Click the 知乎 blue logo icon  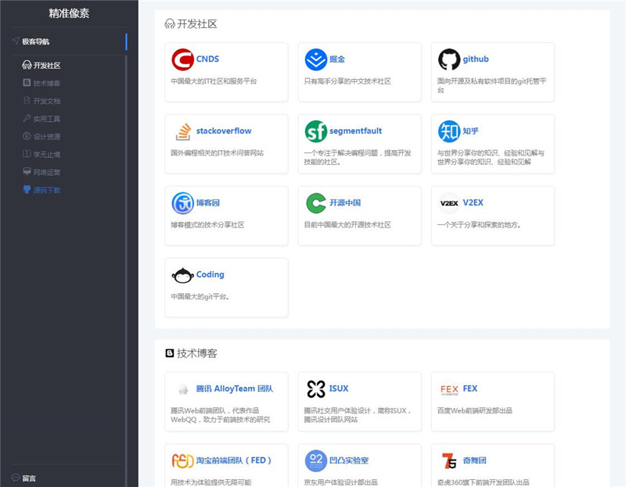tap(449, 131)
